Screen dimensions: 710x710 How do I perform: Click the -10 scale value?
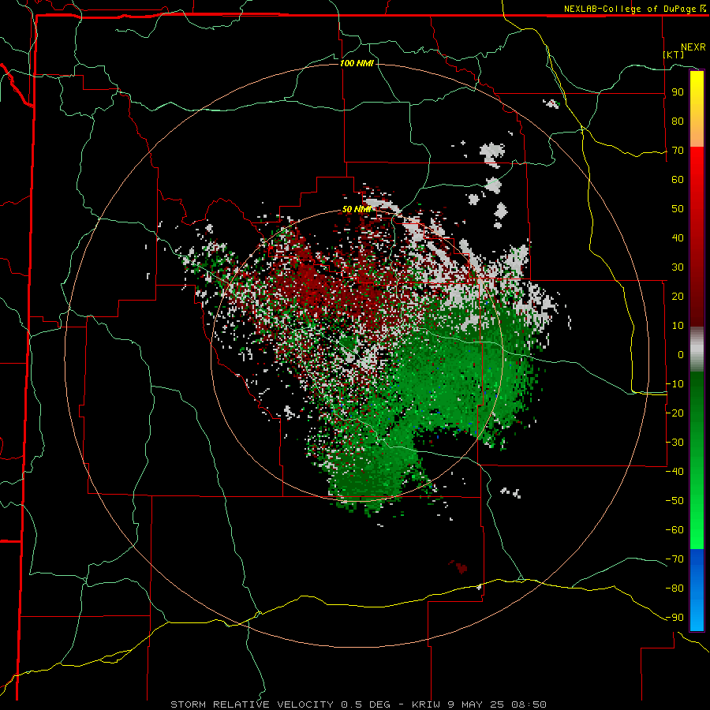pyautogui.click(x=674, y=384)
